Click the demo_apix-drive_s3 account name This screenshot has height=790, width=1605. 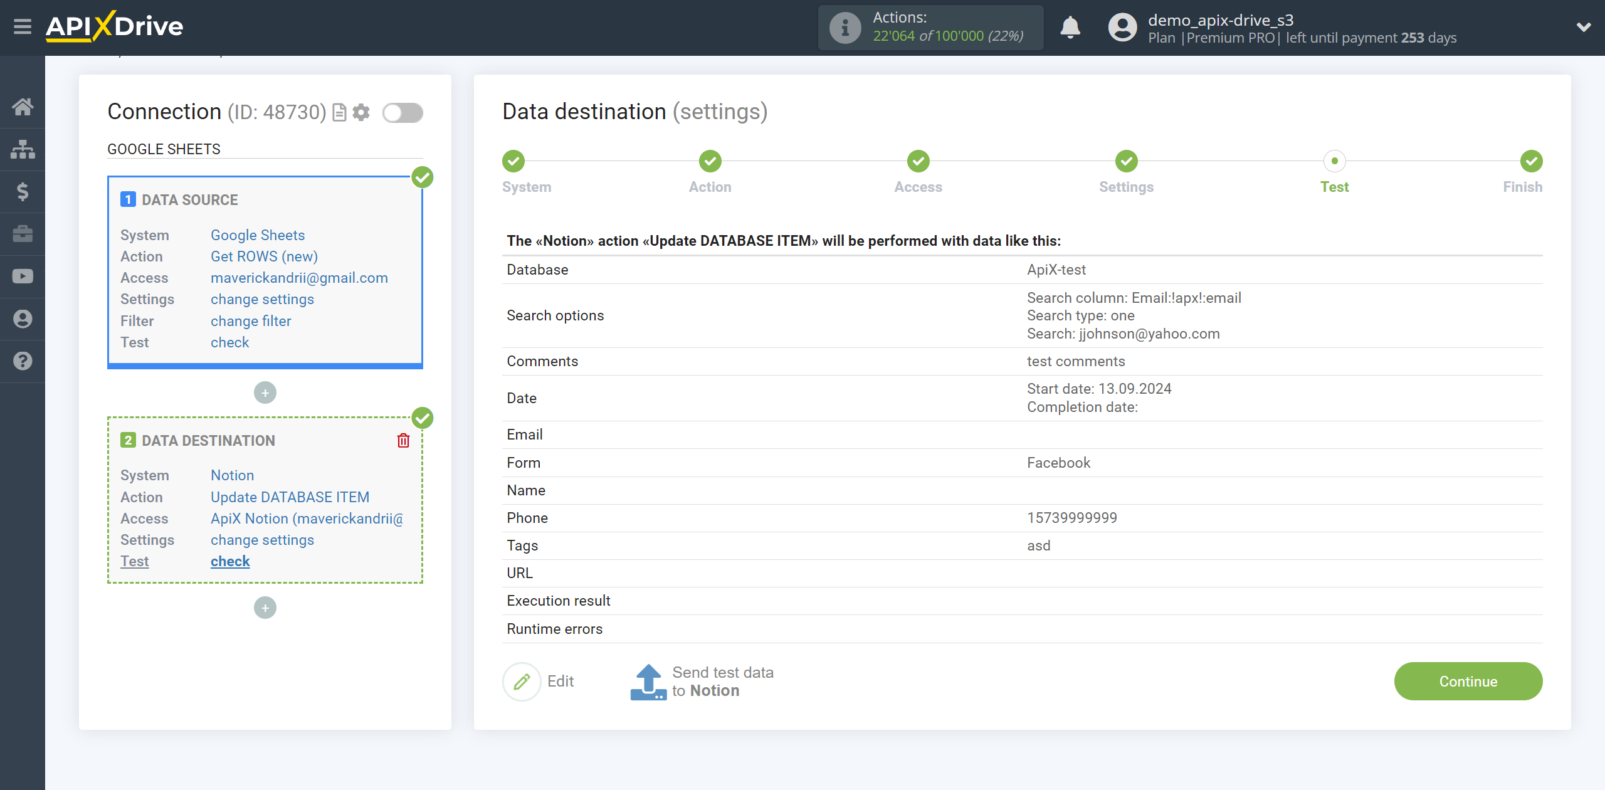tap(1221, 20)
